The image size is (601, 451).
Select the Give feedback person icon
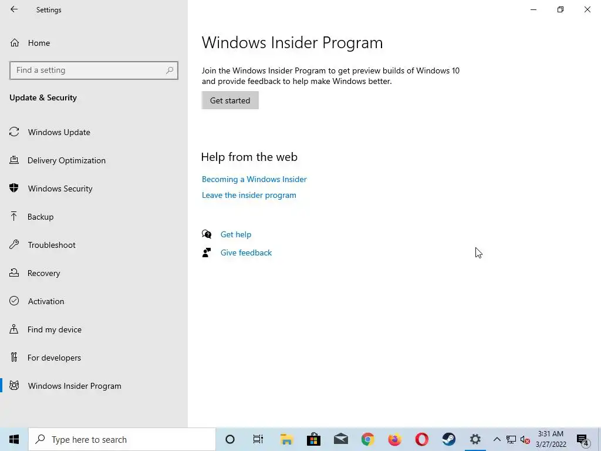coord(207,253)
